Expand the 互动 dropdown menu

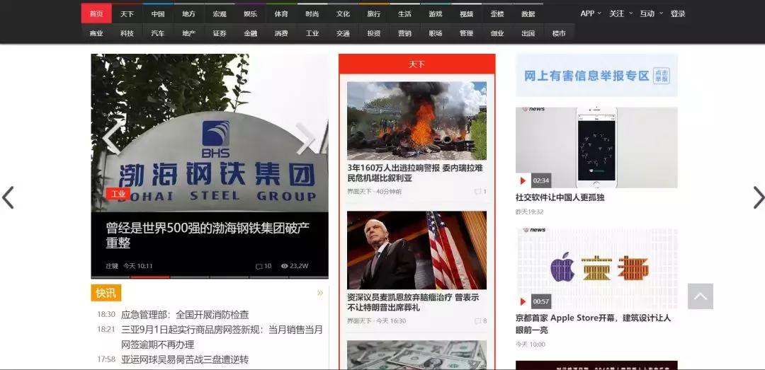(x=652, y=13)
